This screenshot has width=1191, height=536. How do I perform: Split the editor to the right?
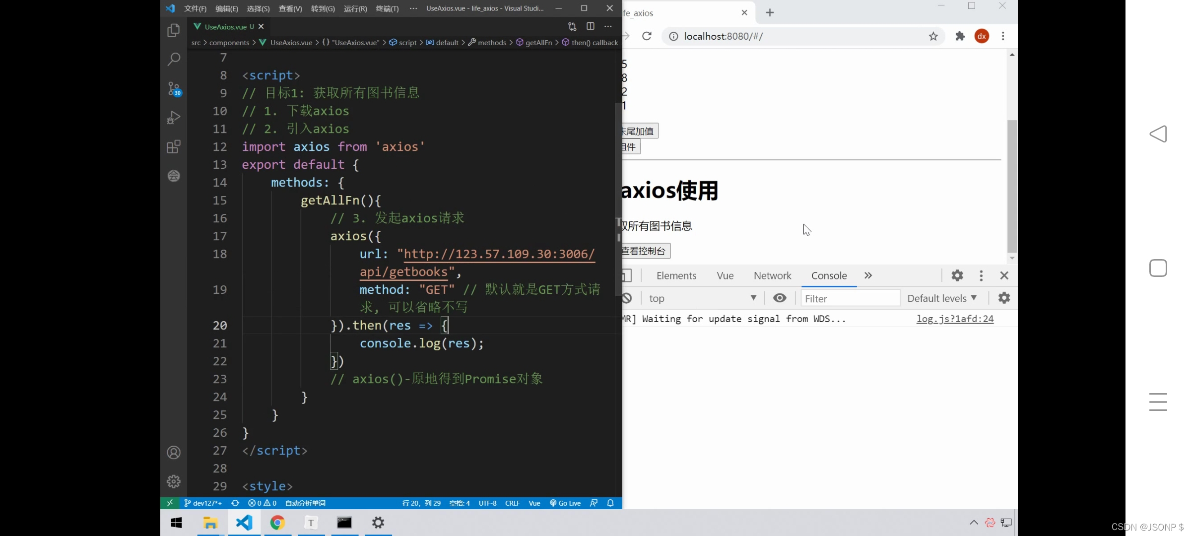click(x=590, y=26)
